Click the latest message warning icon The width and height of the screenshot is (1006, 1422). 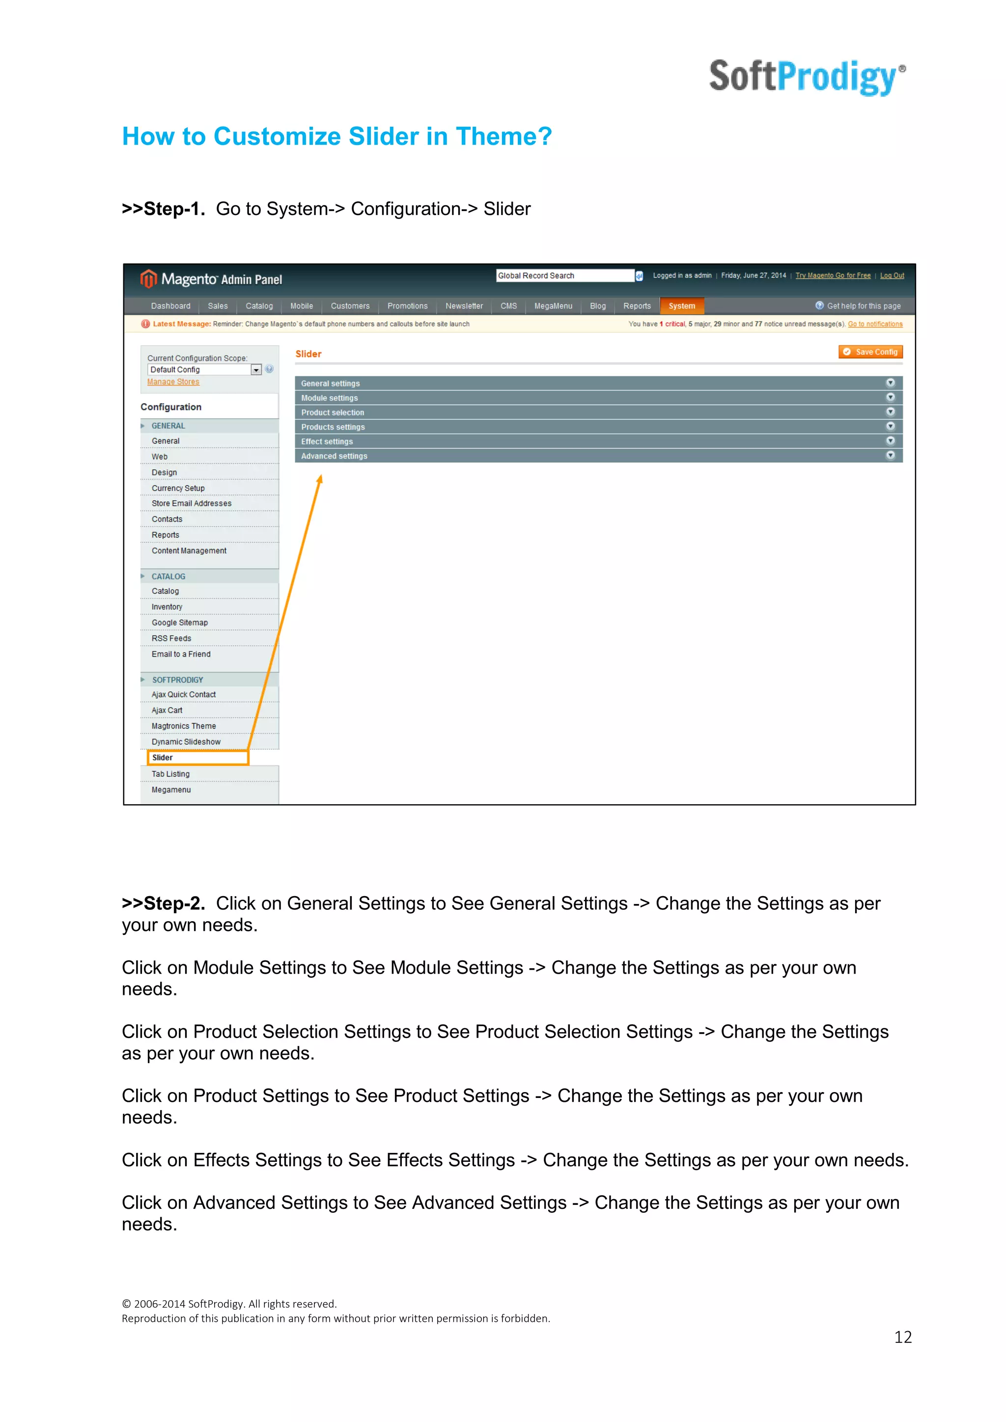(x=145, y=324)
